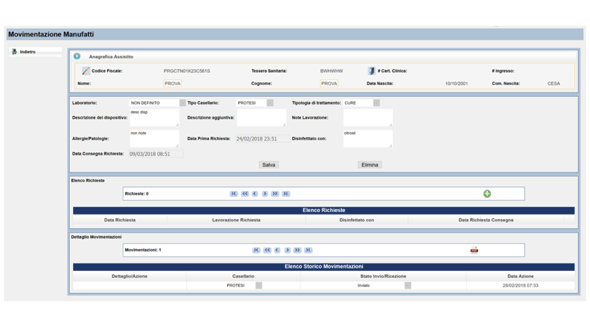Image resolution: width=590 pixels, height=327 pixels.
Task: Go to previous page of Movimentazioni
Action: point(277,250)
